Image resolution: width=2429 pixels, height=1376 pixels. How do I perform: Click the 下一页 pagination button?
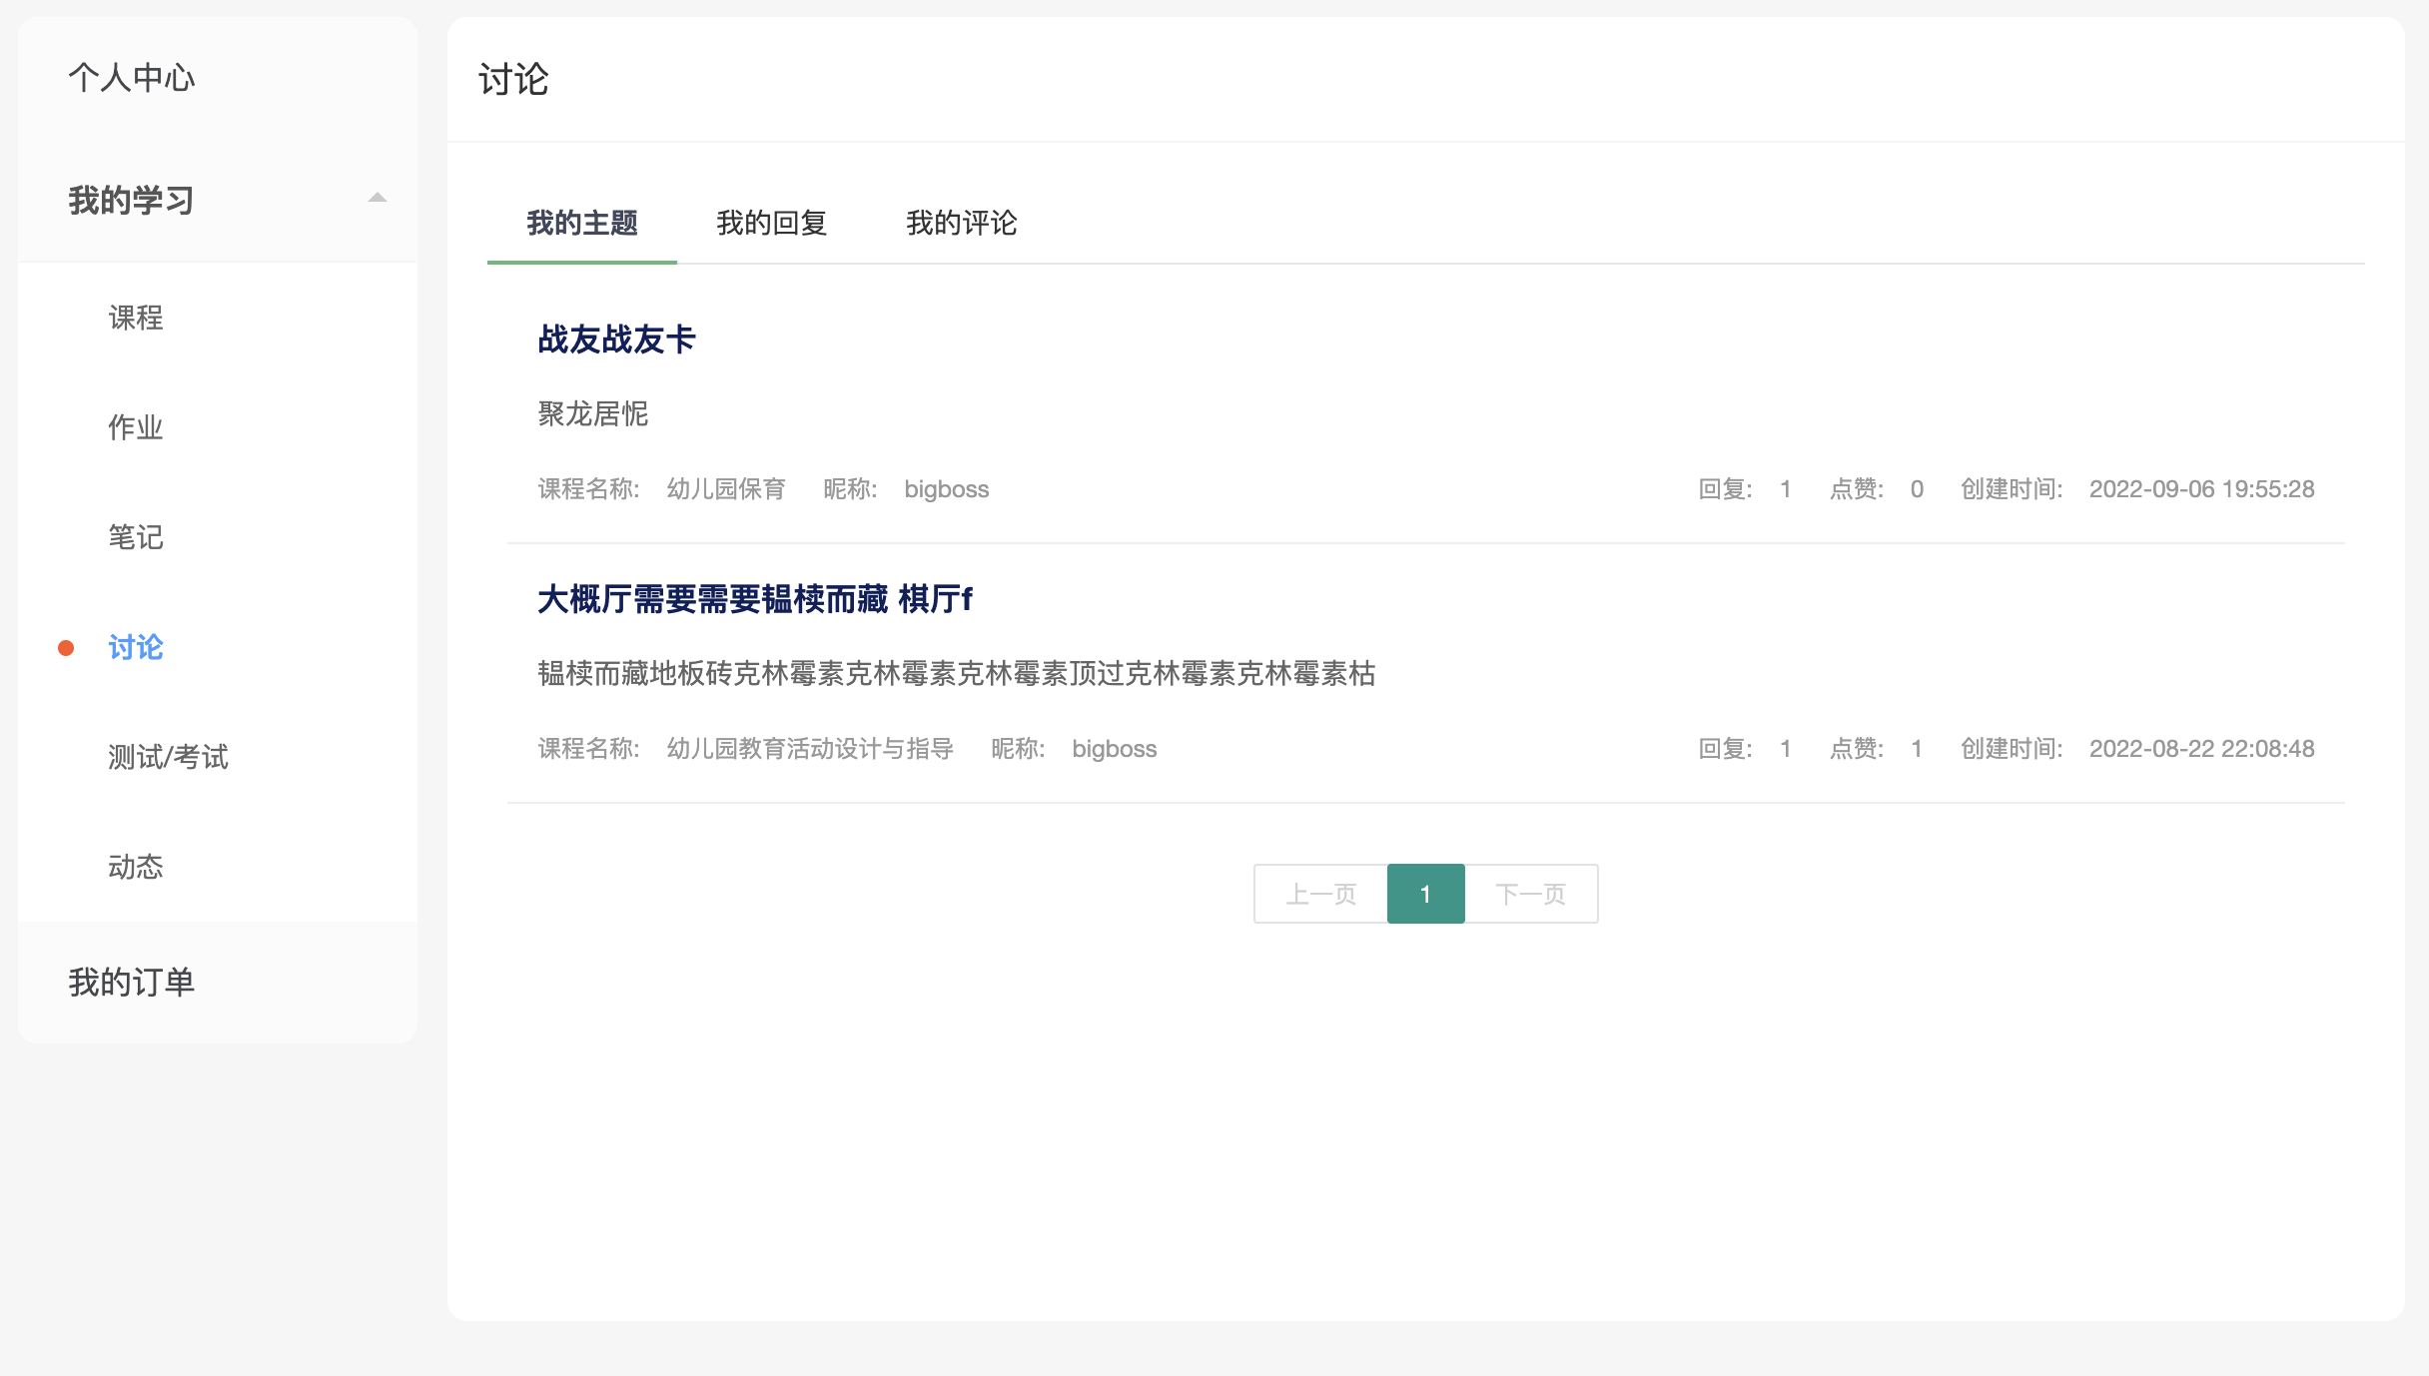[1530, 894]
